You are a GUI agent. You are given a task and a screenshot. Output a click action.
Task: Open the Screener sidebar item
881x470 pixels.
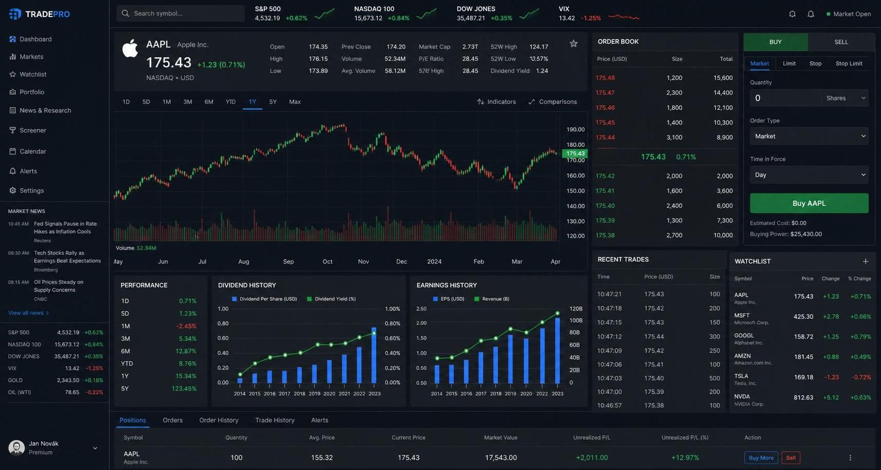[28, 130]
